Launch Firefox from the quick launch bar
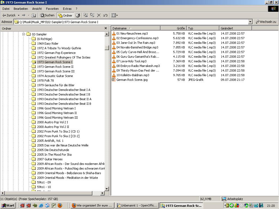Viewport: 279px width, 209px height. [x=60, y=205]
